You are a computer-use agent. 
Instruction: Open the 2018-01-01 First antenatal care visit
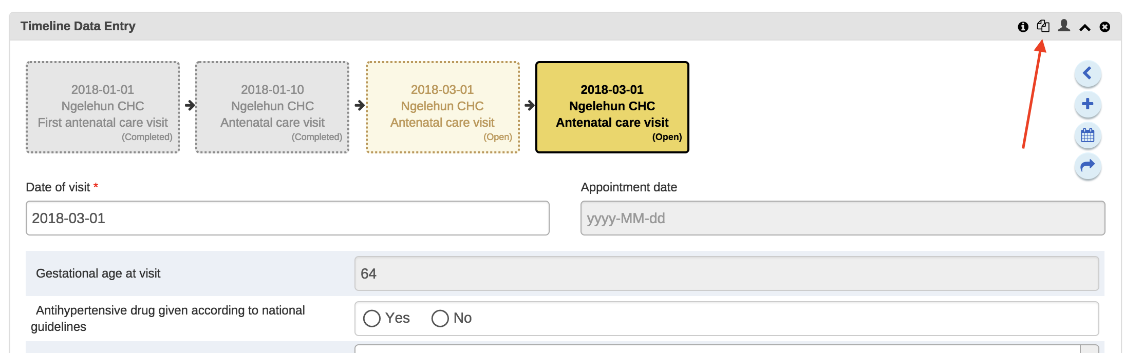103,107
